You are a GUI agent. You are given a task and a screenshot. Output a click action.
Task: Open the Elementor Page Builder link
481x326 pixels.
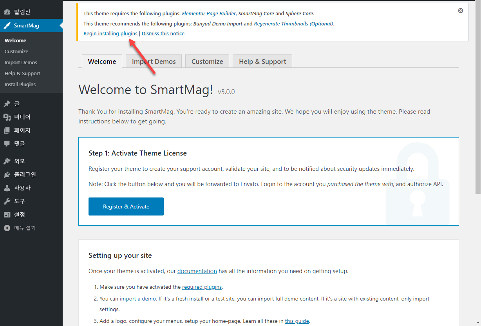click(x=209, y=13)
